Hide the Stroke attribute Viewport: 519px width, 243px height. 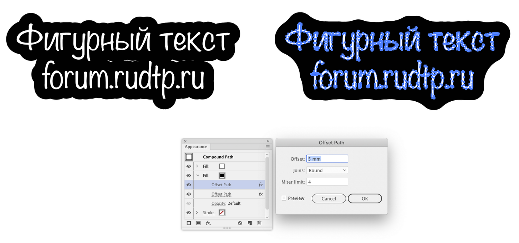click(x=189, y=213)
